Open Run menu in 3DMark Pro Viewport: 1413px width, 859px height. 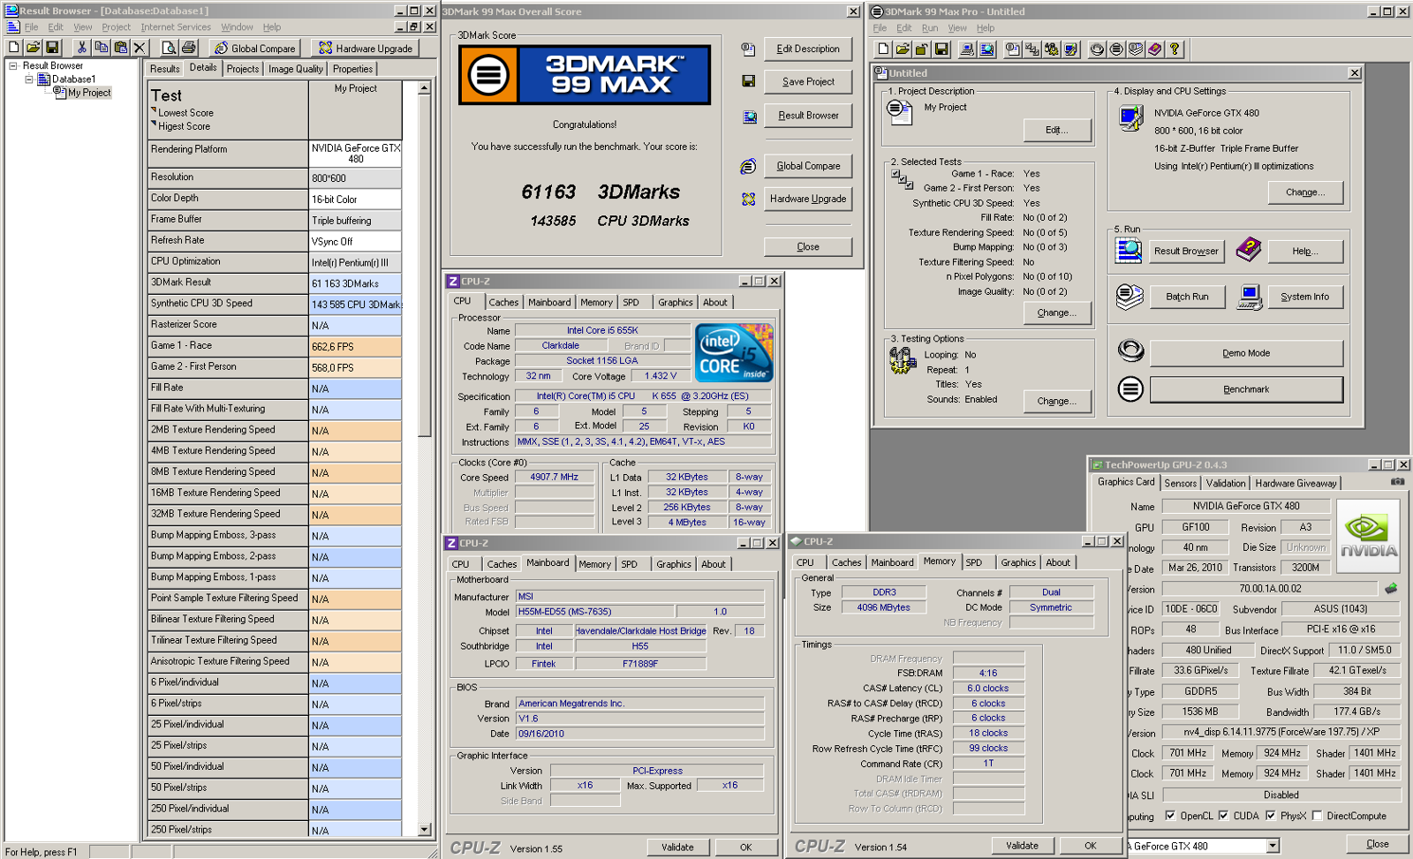point(930,28)
